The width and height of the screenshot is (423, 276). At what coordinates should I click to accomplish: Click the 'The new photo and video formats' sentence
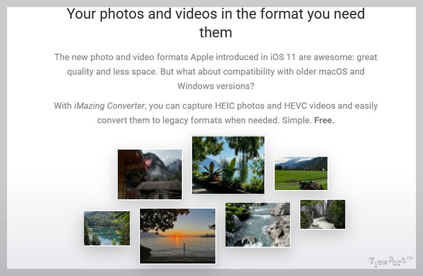point(216,57)
